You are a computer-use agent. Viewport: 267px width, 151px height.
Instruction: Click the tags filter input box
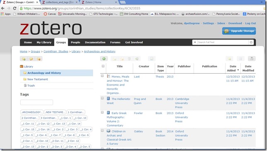(36, 102)
